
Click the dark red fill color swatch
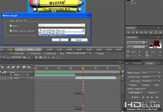(157, 43)
